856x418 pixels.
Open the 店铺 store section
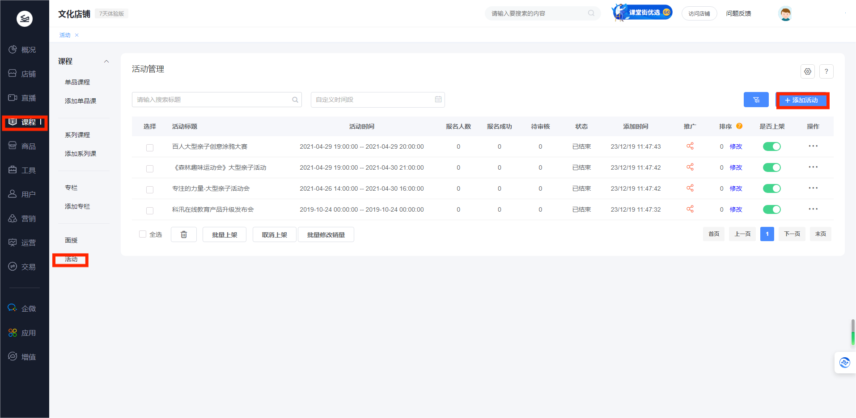pyautogui.click(x=22, y=74)
